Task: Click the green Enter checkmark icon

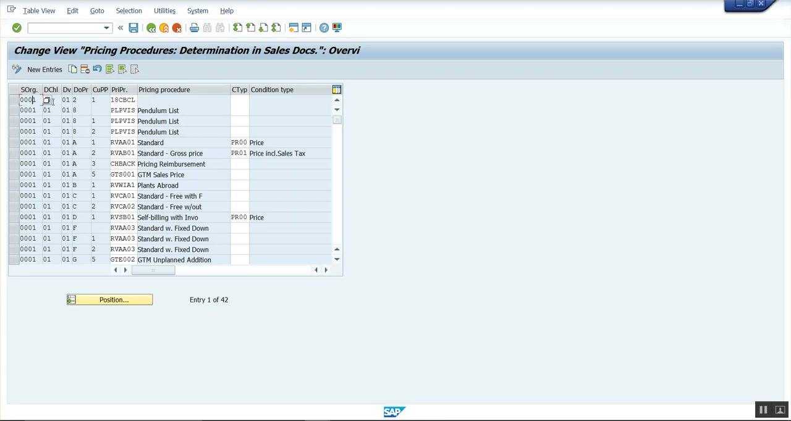Action: pos(17,28)
